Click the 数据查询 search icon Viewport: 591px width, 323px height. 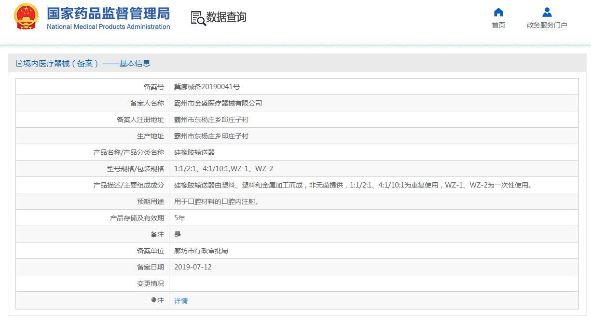[198, 18]
